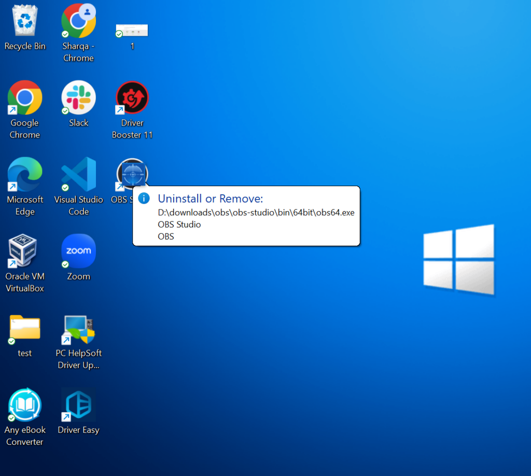This screenshot has height=476, width=531.
Task: Click the 'Recycle Bin' label text
Action: [25, 46]
